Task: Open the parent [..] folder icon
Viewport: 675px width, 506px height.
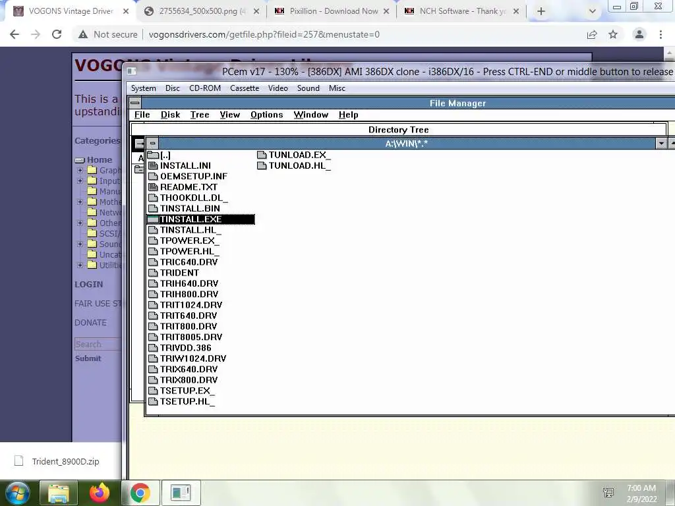Action: pos(153,155)
